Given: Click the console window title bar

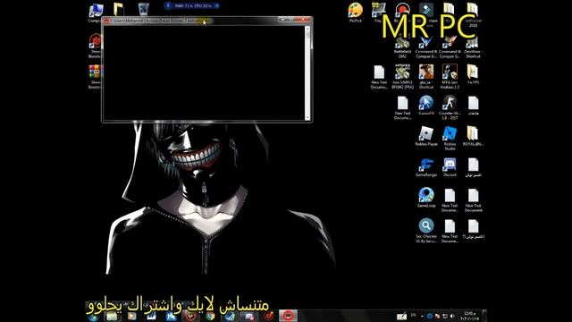Looking at the screenshot, I should (206, 21).
